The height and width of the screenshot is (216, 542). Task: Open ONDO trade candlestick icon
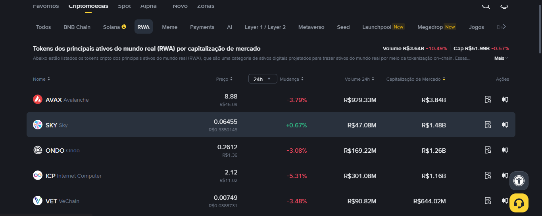coord(505,150)
